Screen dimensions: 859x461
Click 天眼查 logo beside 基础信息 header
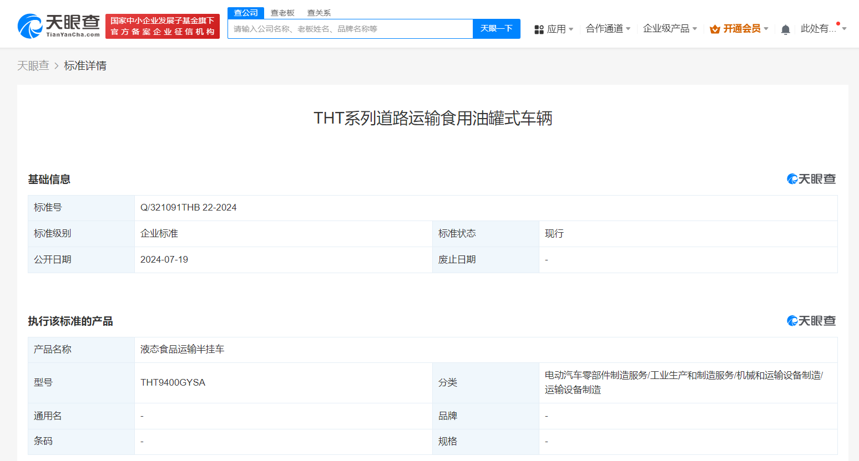(x=811, y=178)
